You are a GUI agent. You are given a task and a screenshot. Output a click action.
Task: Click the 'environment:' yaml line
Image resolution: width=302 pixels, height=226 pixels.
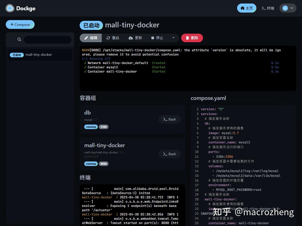[220, 185]
